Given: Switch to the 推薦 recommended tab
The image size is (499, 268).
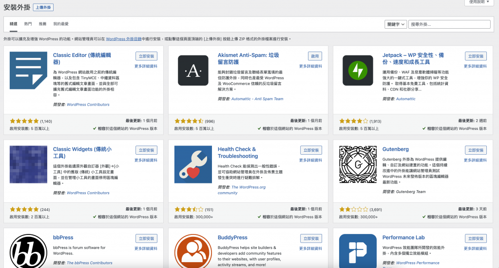Looking at the screenshot, I should 42,24.
